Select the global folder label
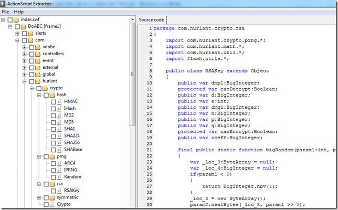The width and height of the screenshot is (338, 210). pos(49,74)
